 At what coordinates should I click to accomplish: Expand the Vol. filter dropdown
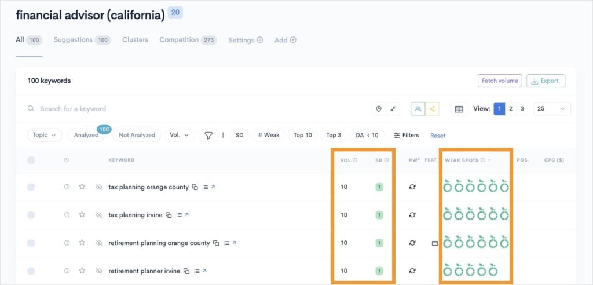click(180, 135)
